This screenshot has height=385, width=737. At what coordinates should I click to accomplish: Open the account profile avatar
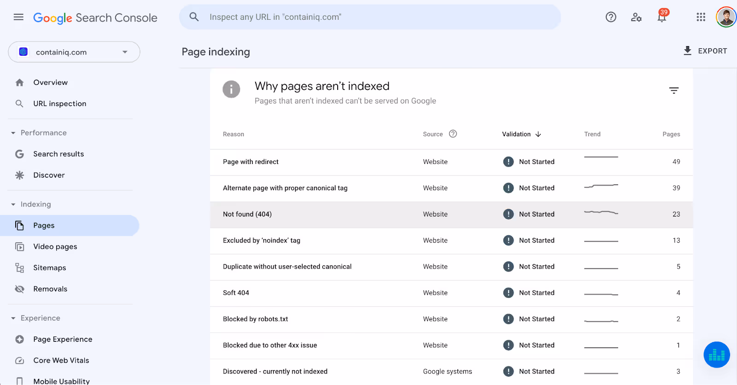pyautogui.click(x=726, y=17)
